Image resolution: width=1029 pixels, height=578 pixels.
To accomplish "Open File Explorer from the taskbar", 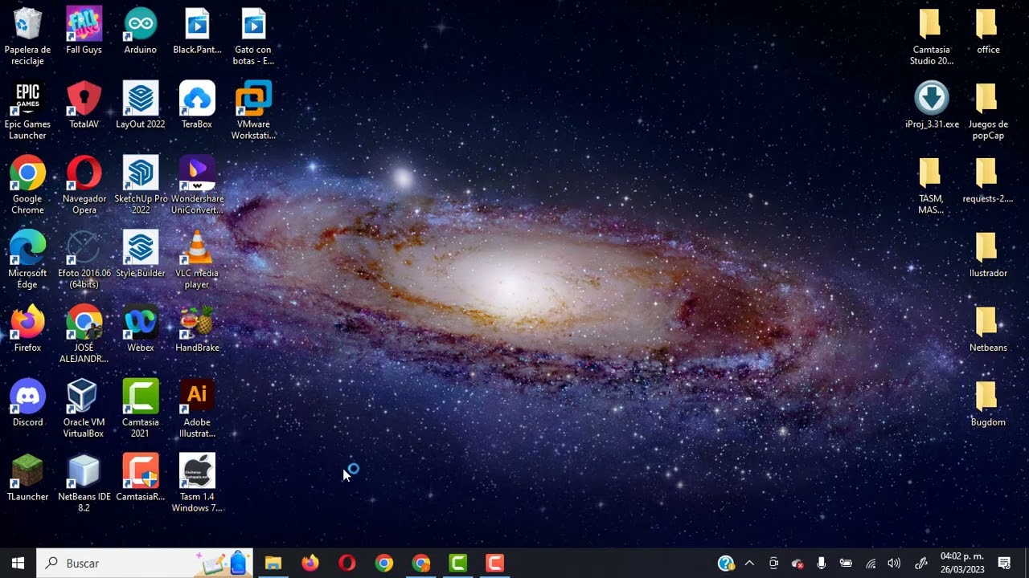I will click(273, 564).
